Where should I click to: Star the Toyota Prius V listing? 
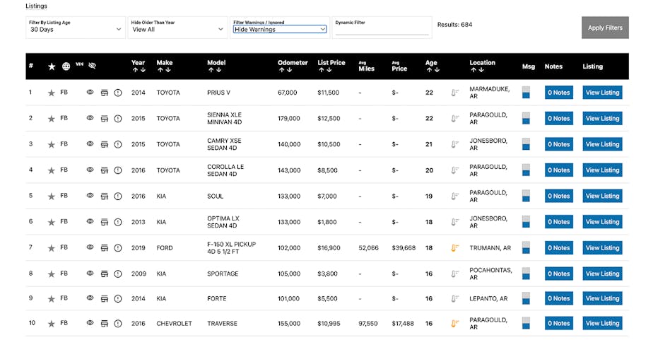[51, 93]
